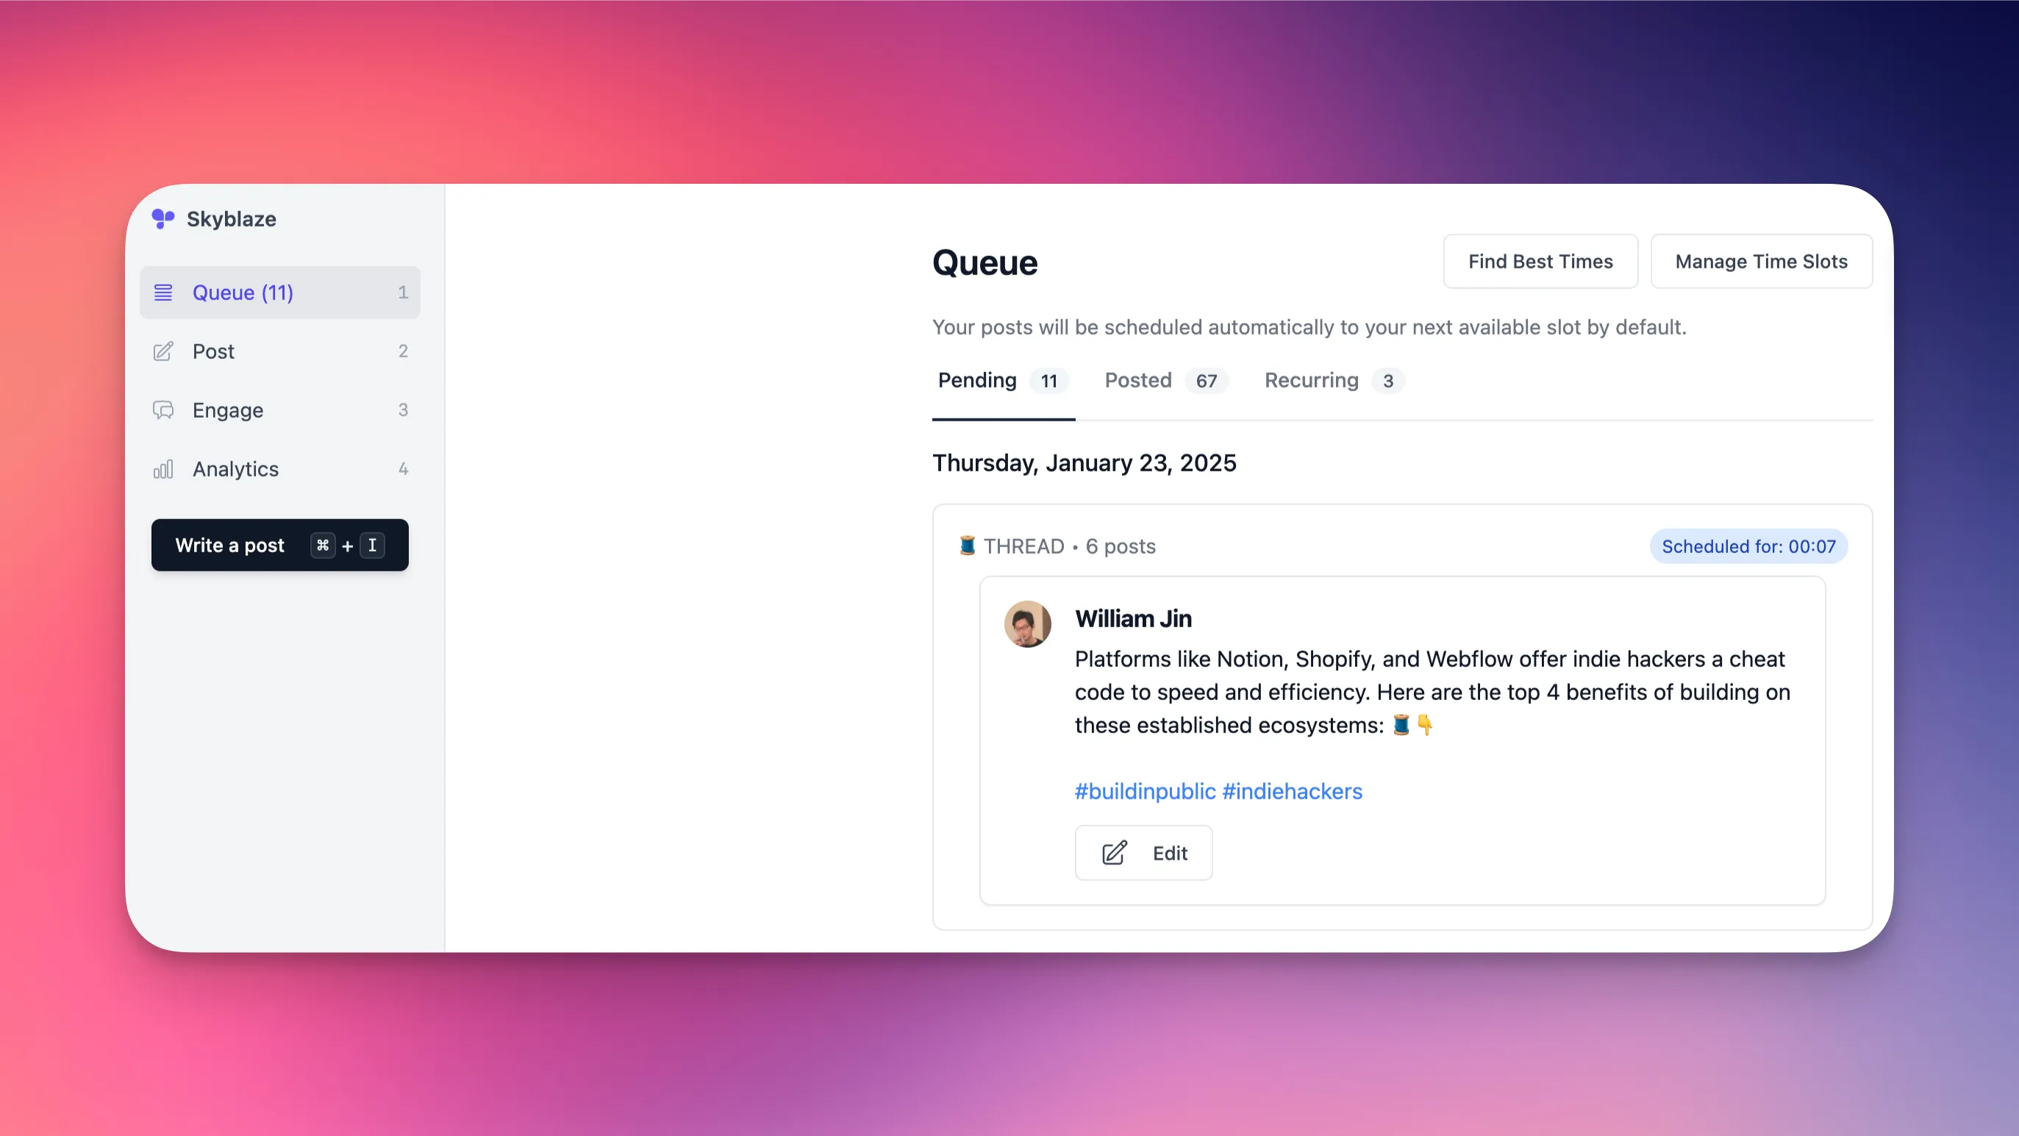Image resolution: width=2019 pixels, height=1136 pixels.
Task: Open Find Best Times tool
Action: (x=1540, y=261)
